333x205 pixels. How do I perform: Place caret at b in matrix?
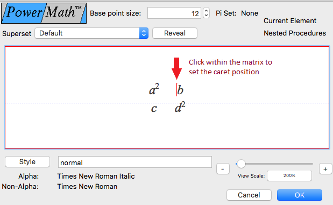[x=180, y=90]
